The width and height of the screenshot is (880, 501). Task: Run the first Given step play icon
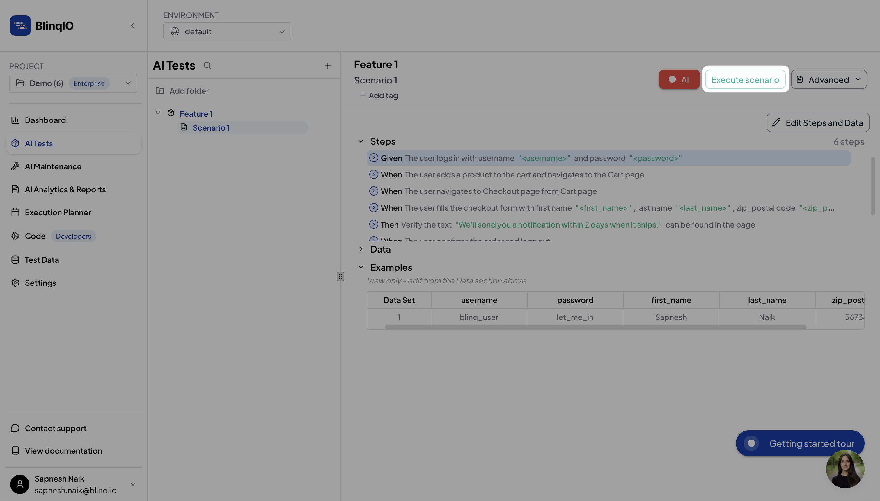[373, 158]
